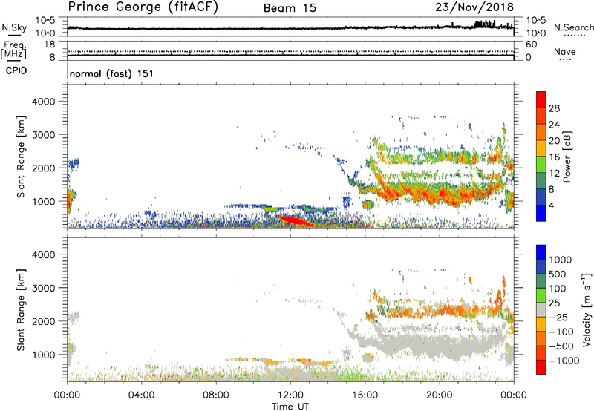
Task: Click the "-1000" tick on the Velocity colorbar
Action: tap(564, 361)
